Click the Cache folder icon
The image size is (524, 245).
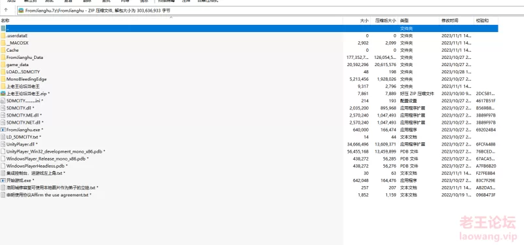pos(3,50)
